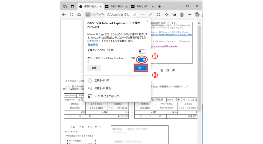Click the 令和 7年 5月 22日 date text
This screenshot has width=263, height=144.
click(86, 127)
